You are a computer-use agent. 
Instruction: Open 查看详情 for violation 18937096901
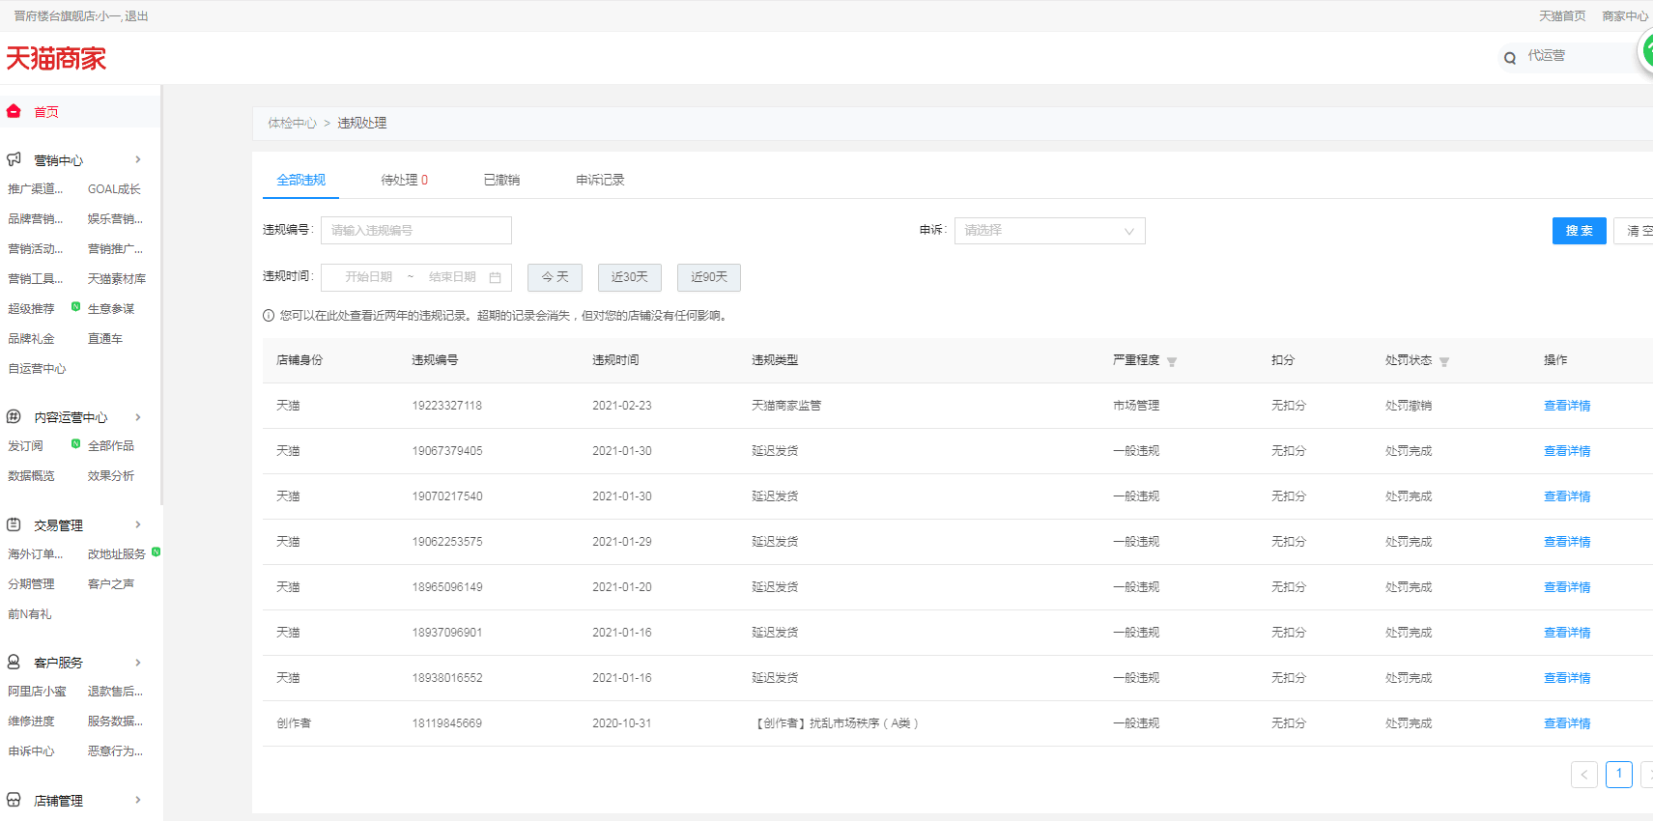[x=1566, y=633]
